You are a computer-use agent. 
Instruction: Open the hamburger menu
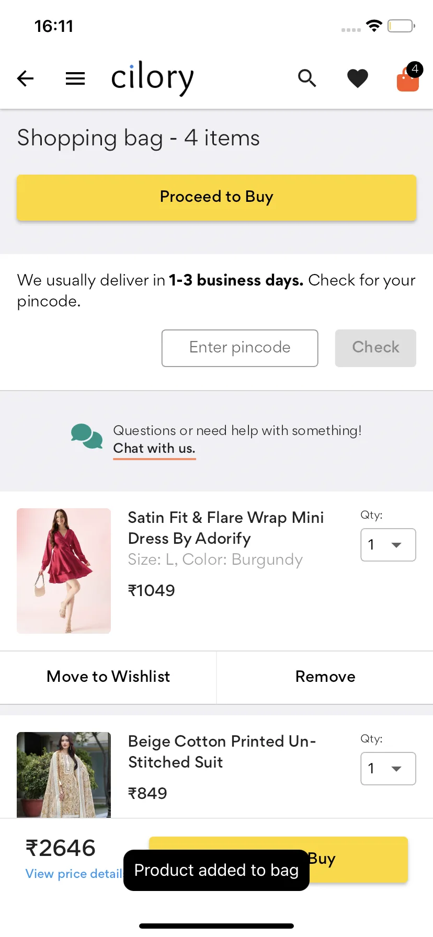(x=75, y=78)
